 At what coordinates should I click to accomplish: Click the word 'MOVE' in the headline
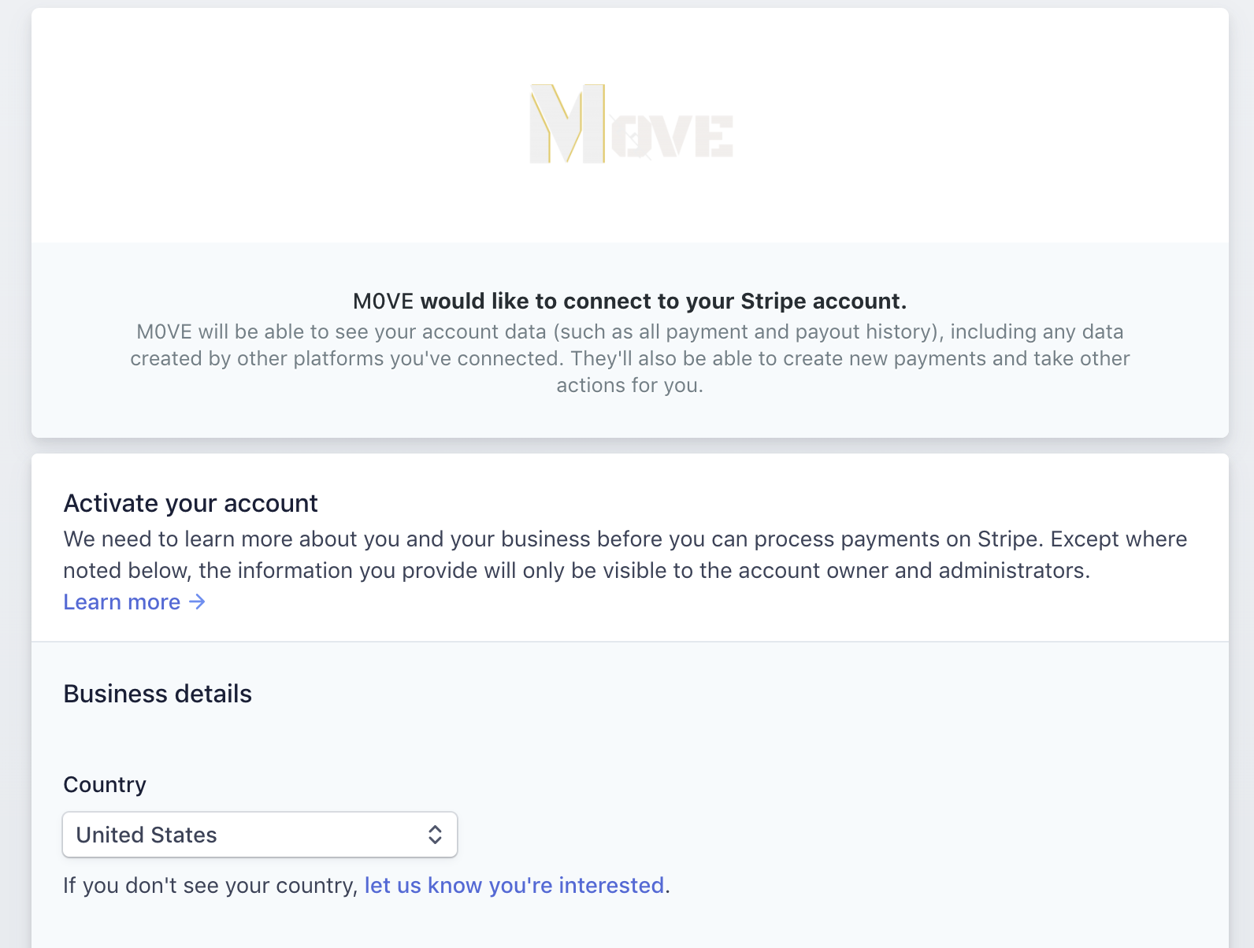(x=384, y=302)
